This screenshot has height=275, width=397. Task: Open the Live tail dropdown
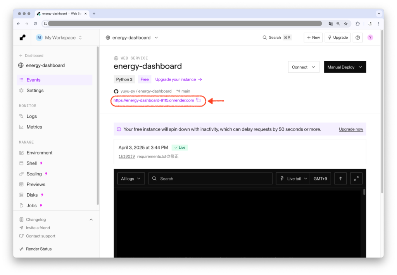click(x=293, y=179)
